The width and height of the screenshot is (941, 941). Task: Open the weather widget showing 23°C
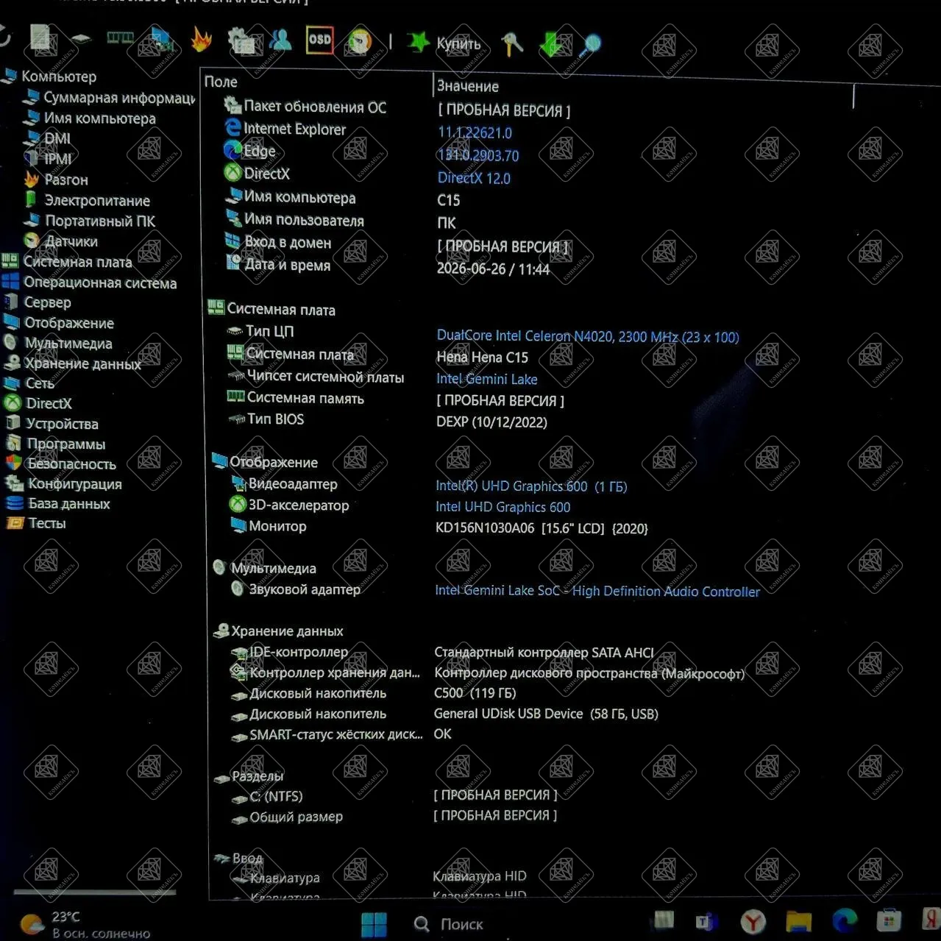pos(85,925)
